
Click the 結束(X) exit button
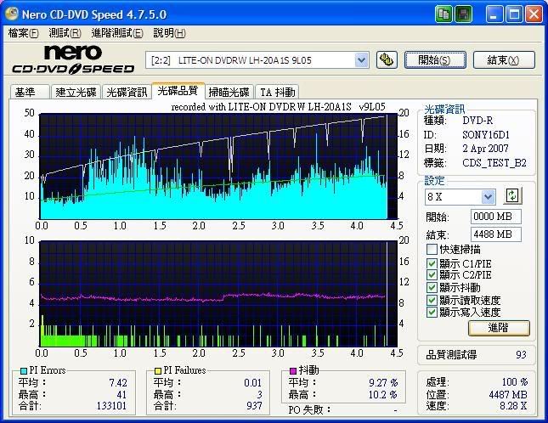coord(504,60)
